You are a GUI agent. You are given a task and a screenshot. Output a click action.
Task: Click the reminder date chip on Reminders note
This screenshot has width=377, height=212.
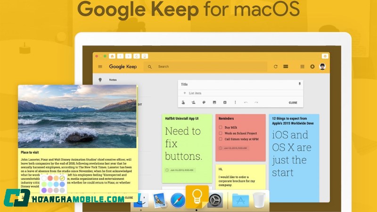tap(233, 148)
